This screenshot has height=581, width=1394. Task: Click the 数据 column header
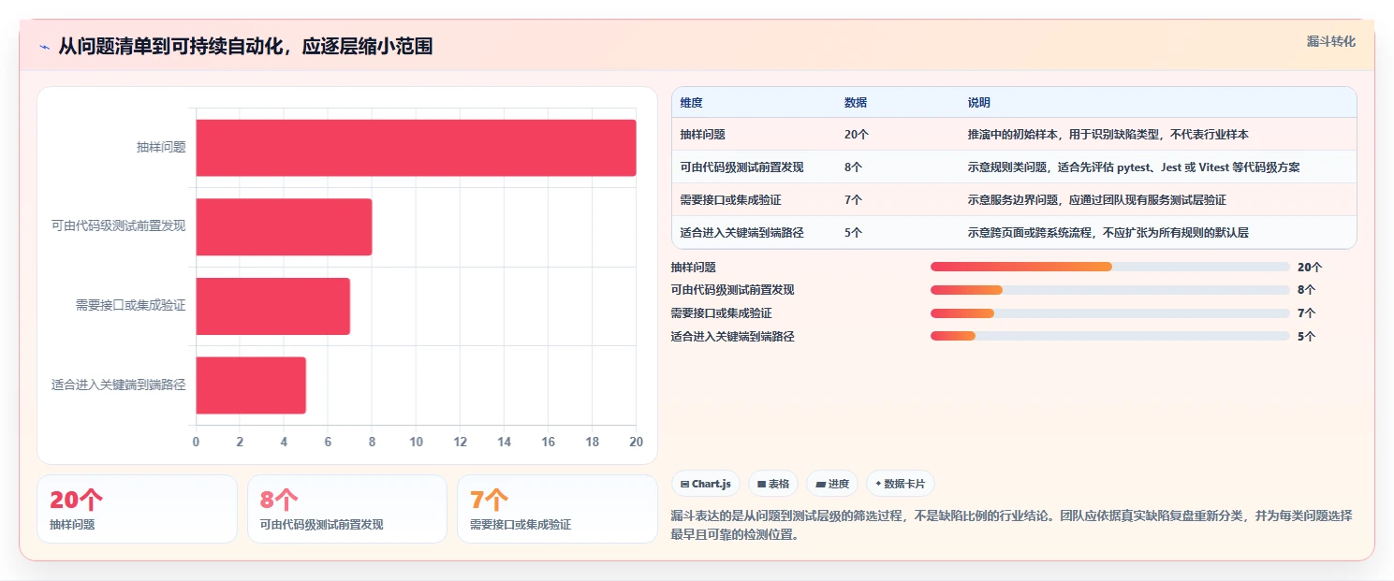pyautogui.click(x=856, y=103)
